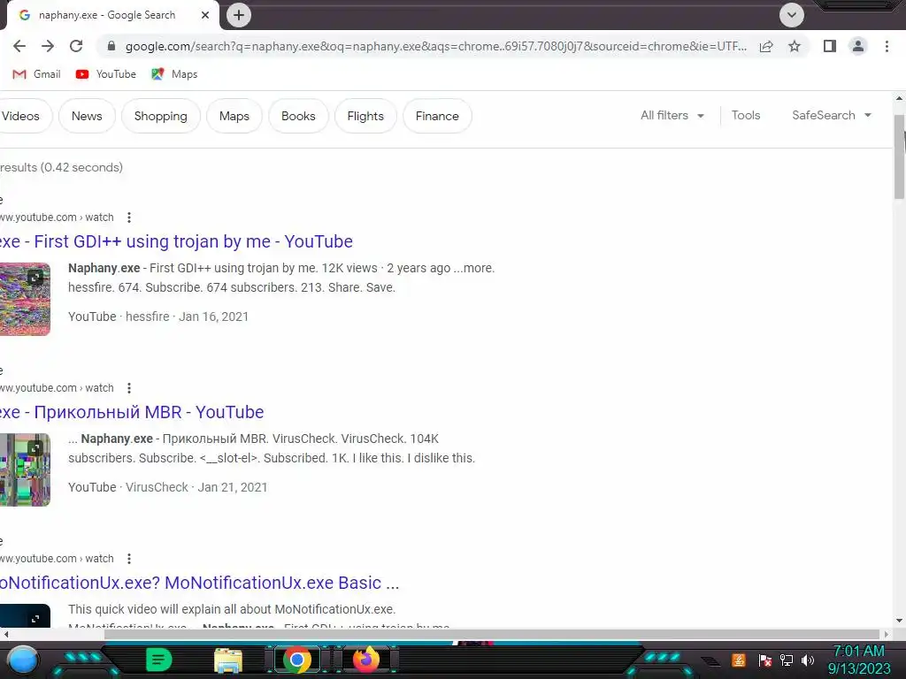The height and width of the screenshot is (679, 906).
Task: Open the MoNotificationUx video thumbnail
Action: pyautogui.click(x=25, y=616)
